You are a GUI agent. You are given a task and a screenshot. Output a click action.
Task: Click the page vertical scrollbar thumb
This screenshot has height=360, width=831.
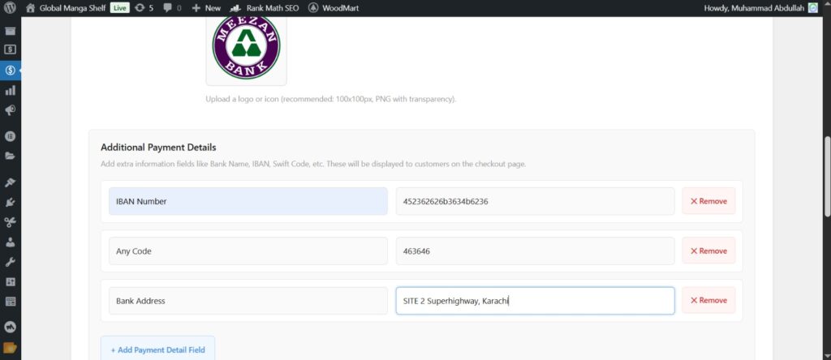tap(827, 176)
